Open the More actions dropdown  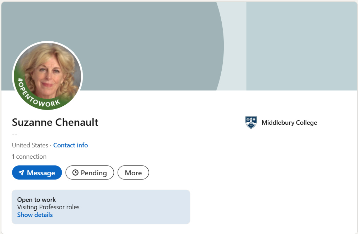point(133,173)
